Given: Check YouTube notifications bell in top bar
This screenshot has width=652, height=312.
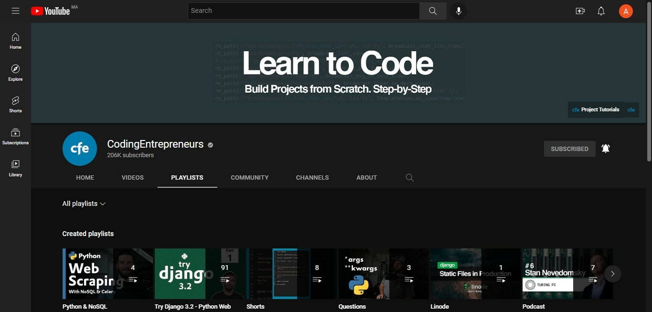Looking at the screenshot, I should click(x=601, y=11).
